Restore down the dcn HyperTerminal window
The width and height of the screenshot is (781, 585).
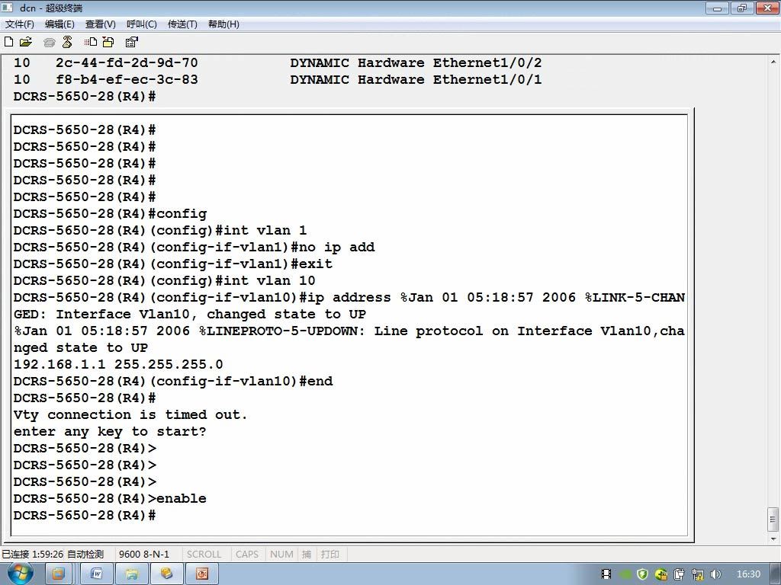coord(742,8)
